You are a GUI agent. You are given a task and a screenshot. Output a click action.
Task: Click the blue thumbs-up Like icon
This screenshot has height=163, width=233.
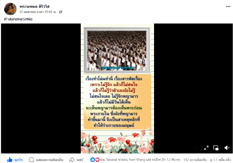click(x=10, y=160)
